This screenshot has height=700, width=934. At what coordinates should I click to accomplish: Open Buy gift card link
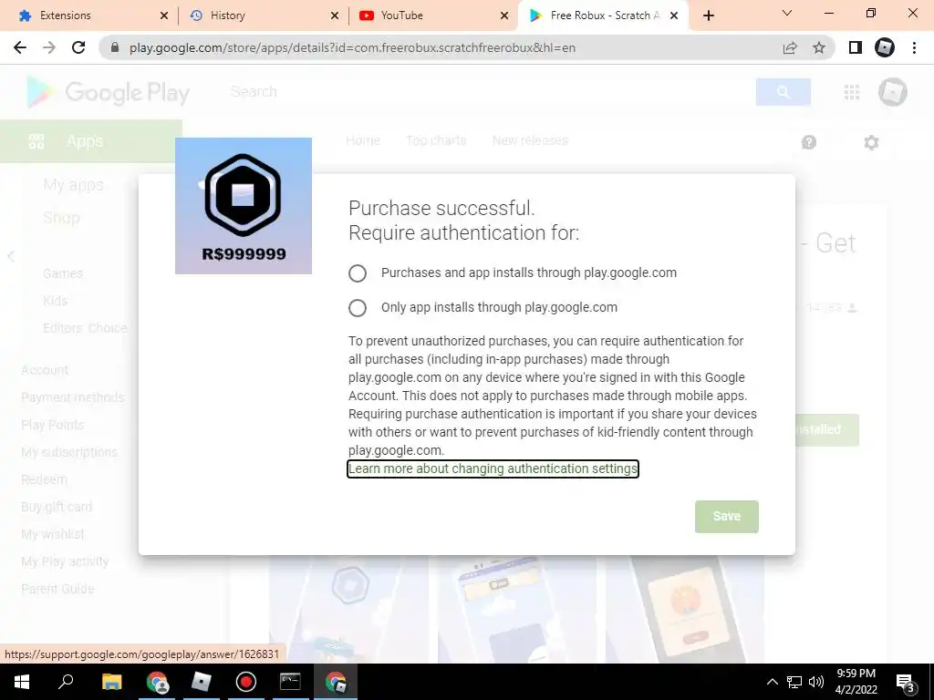coord(57,507)
